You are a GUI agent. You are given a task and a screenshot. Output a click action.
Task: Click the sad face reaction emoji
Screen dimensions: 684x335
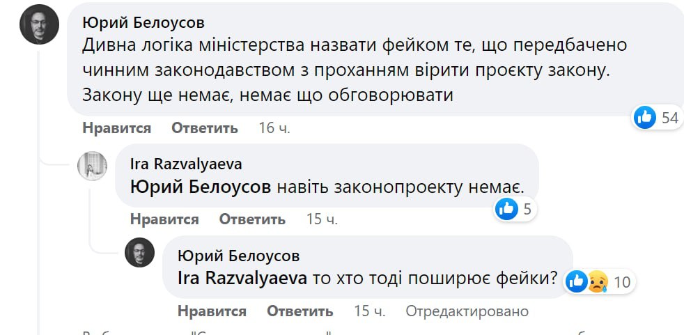(596, 281)
